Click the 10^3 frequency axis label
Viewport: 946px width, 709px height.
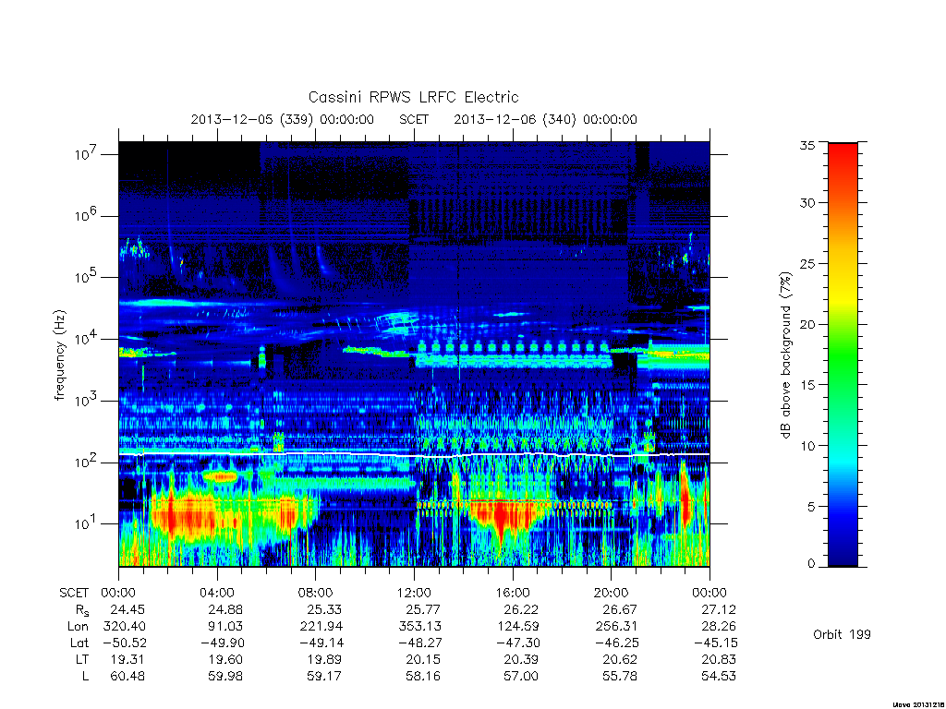(x=87, y=401)
